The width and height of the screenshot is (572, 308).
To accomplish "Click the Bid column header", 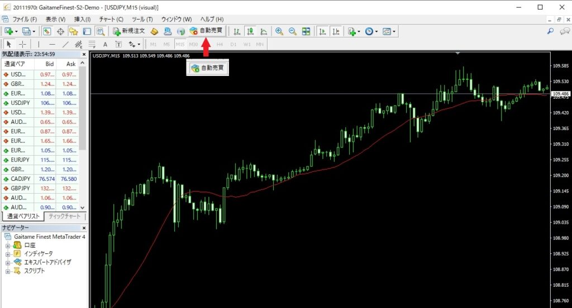I will [x=45, y=64].
